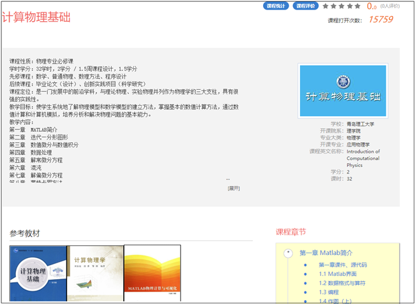The height and width of the screenshot is (304, 415).
Task: Choose the third rating star
Action: 342,6
